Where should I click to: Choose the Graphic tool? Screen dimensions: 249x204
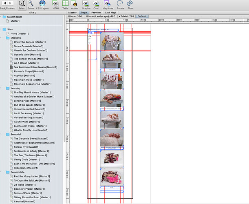pos(86,5)
